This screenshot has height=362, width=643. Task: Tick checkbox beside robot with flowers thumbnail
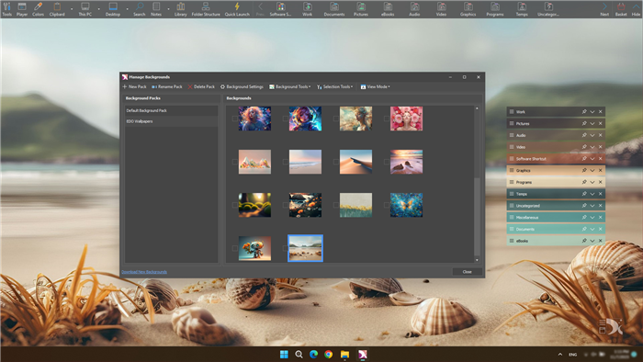pyautogui.click(x=234, y=248)
